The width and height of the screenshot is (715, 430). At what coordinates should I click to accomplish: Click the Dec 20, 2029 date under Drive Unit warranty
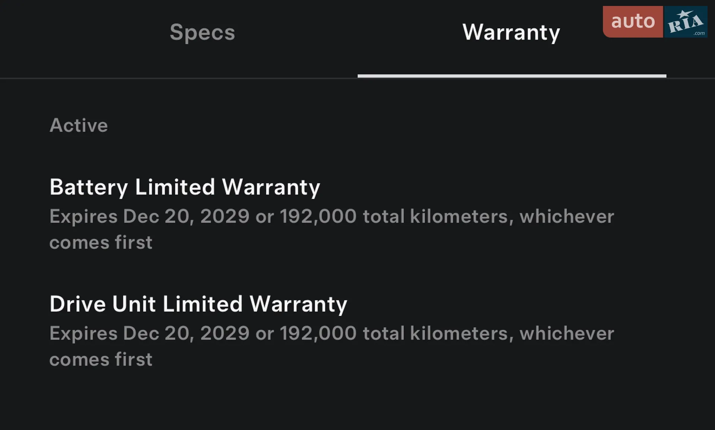pos(186,334)
